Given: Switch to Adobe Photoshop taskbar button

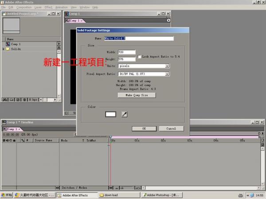Looking at the screenshot, I should click(x=162, y=195).
